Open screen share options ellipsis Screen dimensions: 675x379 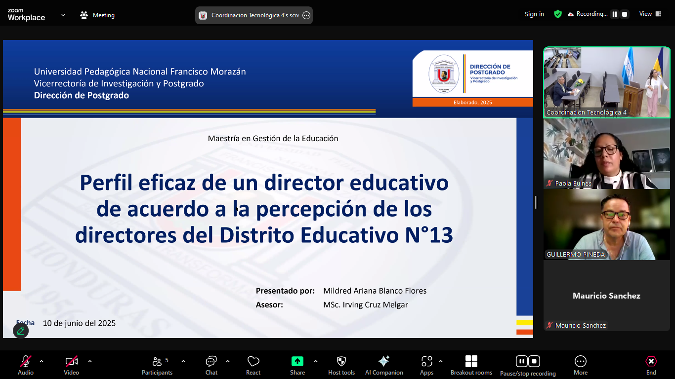click(x=306, y=15)
